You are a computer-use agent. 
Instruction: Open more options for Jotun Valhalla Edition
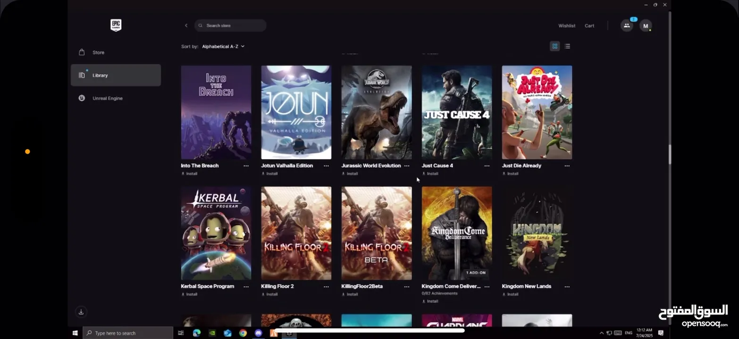[x=326, y=166]
